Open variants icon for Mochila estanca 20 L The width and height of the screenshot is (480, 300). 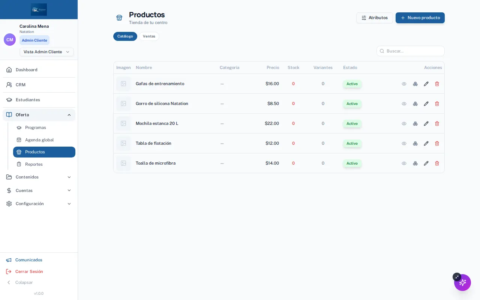pos(415,123)
